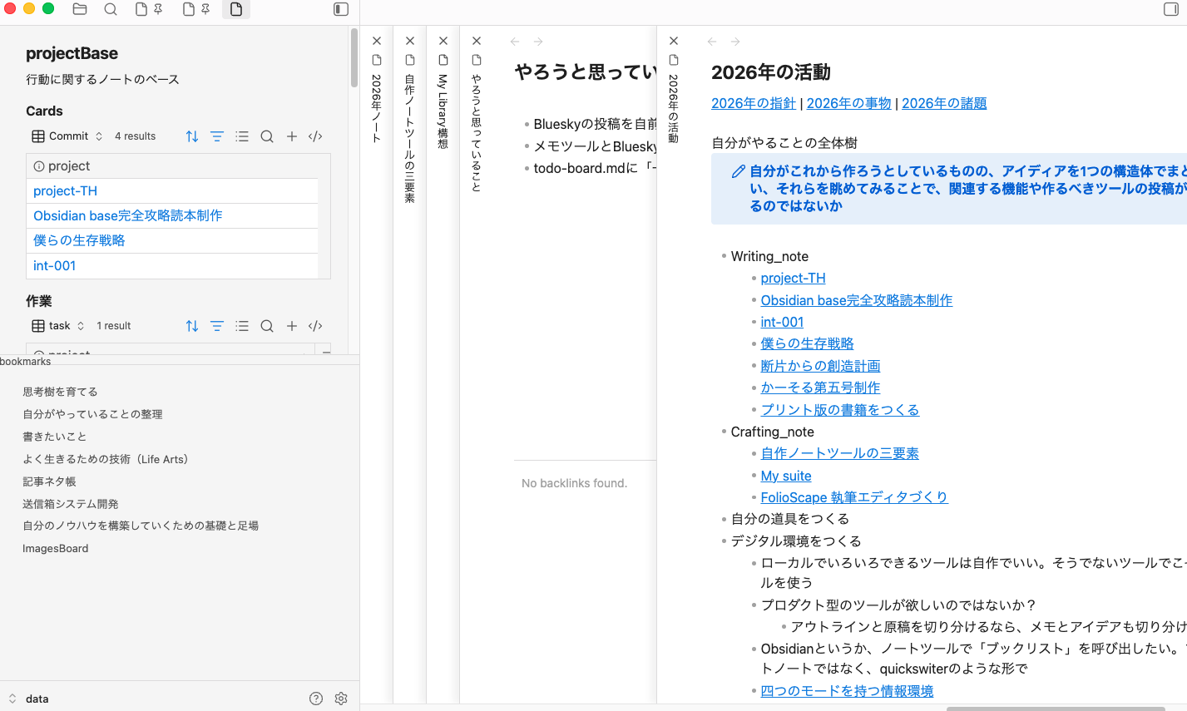This screenshot has width=1187, height=711.
Task: Open the file explorer folder icon
Action: pyautogui.click(x=80, y=9)
